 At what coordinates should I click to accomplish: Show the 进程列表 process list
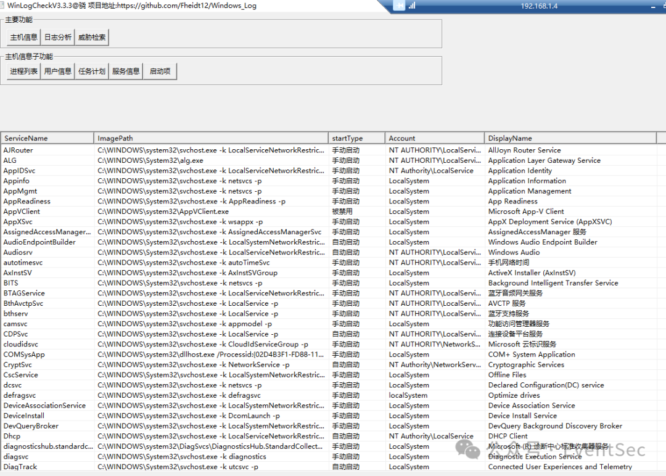pos(23,72)
